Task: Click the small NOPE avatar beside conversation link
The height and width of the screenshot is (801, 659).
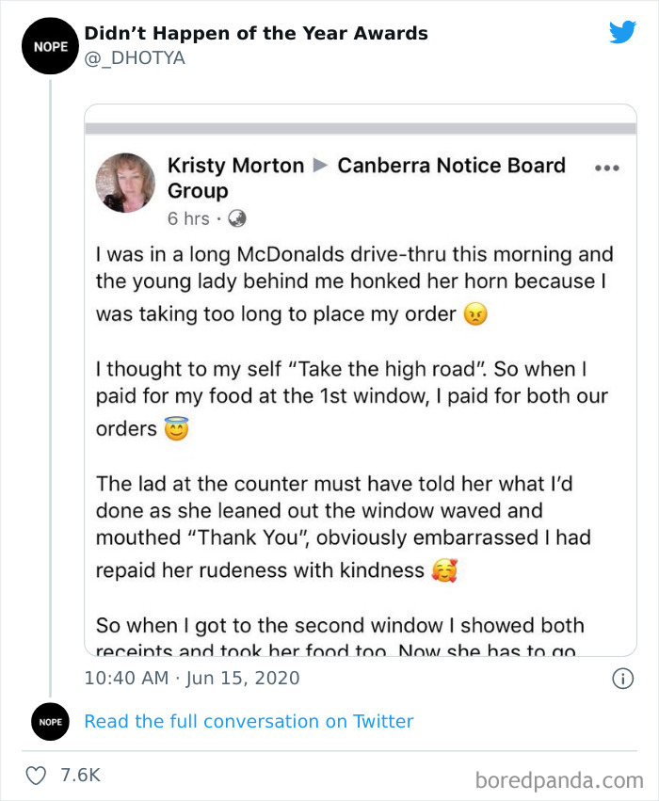Action: (50, 722)
